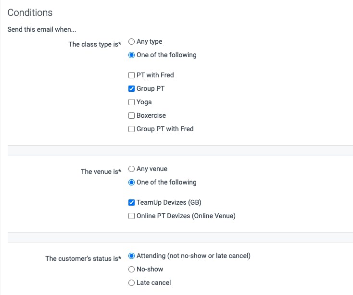Select the 'Any venue' radio button

click(131, 169)
